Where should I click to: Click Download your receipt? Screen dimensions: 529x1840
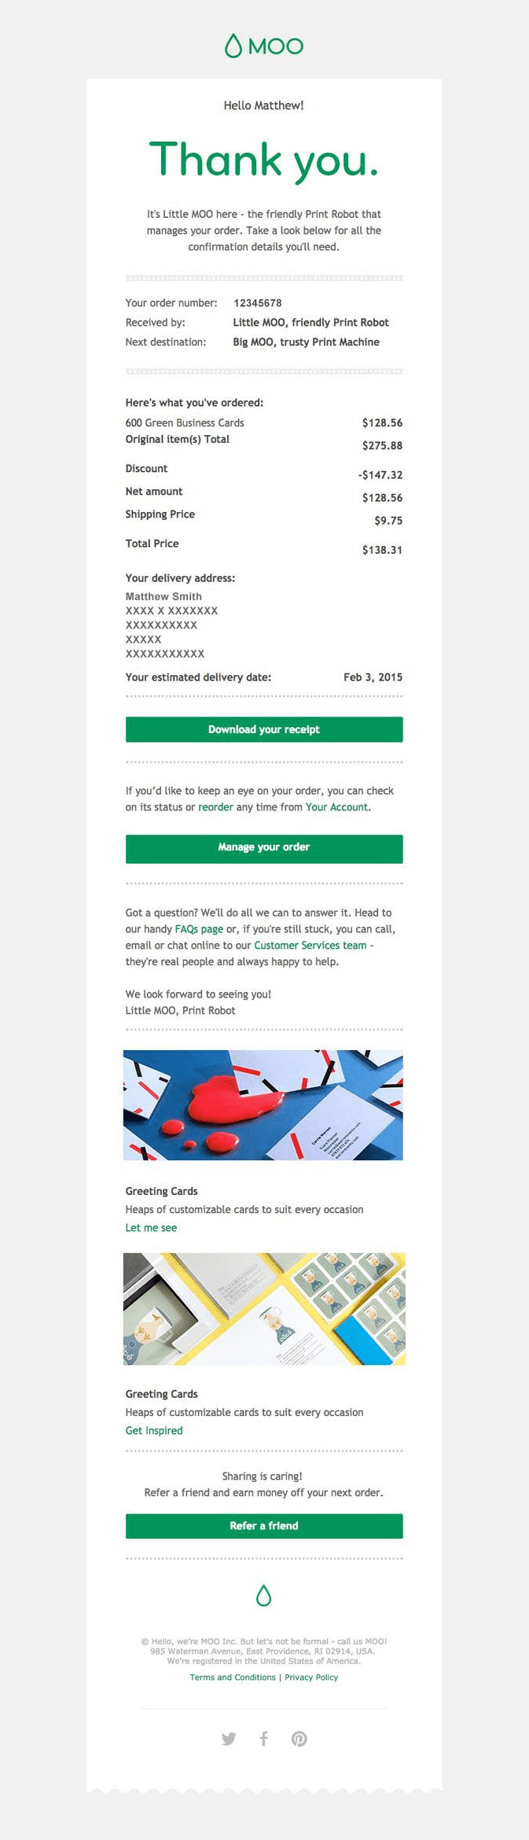click(x=264, y=729)
